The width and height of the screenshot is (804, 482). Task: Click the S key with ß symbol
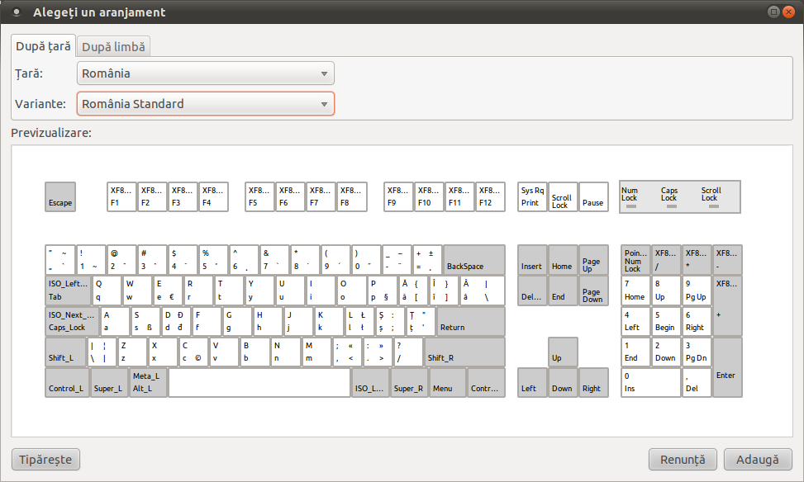click(145, 321)
